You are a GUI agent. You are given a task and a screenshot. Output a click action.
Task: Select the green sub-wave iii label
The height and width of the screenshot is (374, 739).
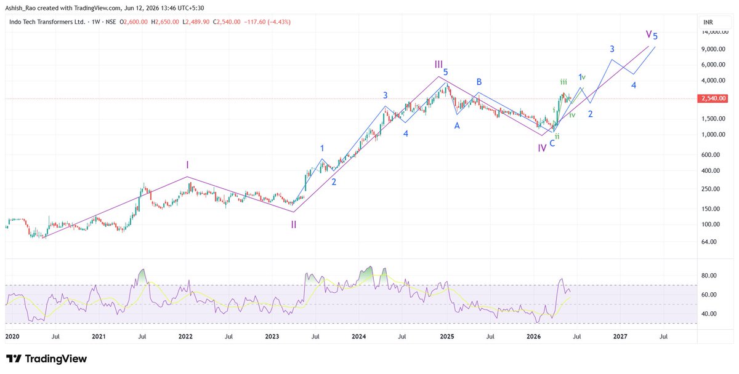click(x=563, y=81)
